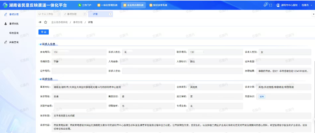Image resolution: width=315 pixels, height=133 pixels.
Task: Click the platform logo icon
Action: [5, 5]
